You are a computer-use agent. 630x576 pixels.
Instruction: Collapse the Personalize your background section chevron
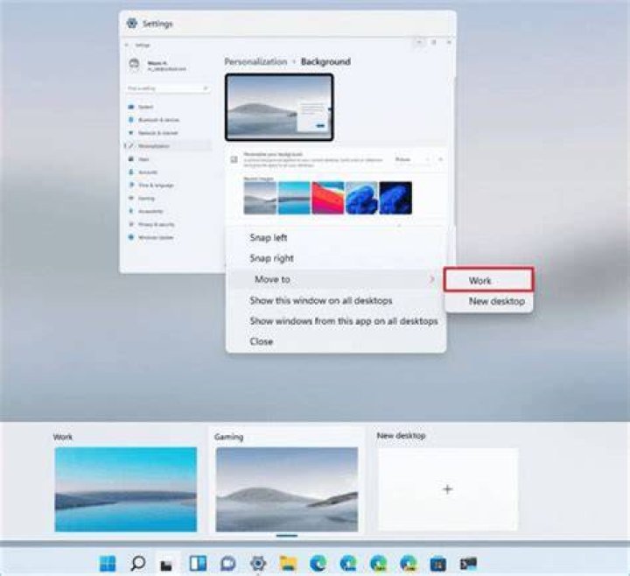(440, 159)
